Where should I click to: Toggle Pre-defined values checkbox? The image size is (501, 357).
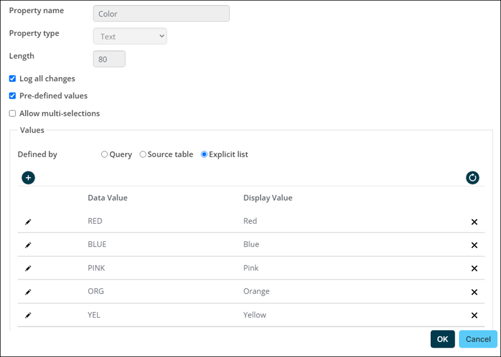click(x=13, y=96)
